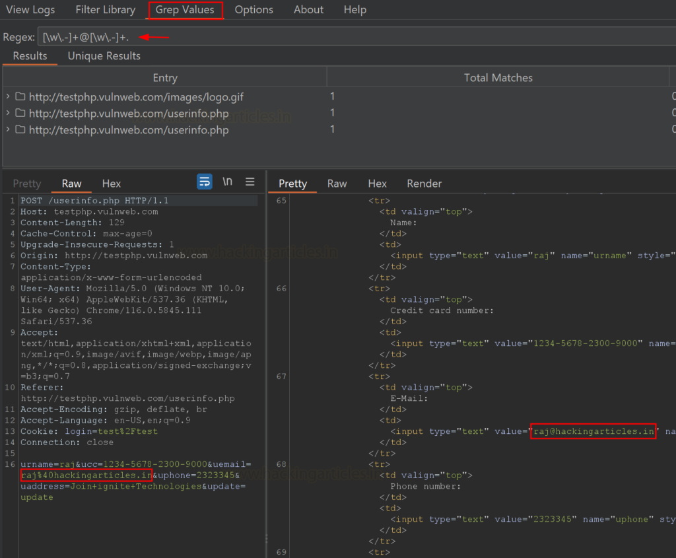Open the hamburger menu beside the \n icon
Image resolution: width=676 pixels, height=558 pixels.
250,182
